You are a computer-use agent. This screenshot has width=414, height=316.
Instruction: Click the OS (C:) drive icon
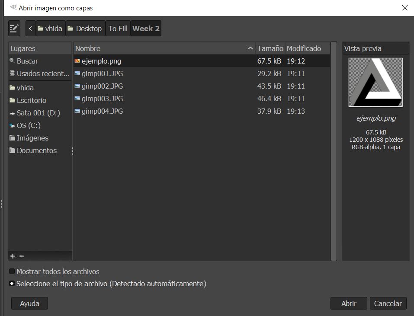pyautogui.click(x=12, y=125)
